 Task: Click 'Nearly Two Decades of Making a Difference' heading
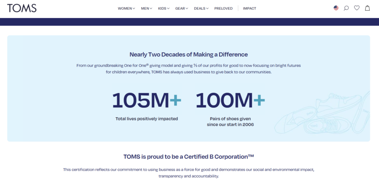188,55
